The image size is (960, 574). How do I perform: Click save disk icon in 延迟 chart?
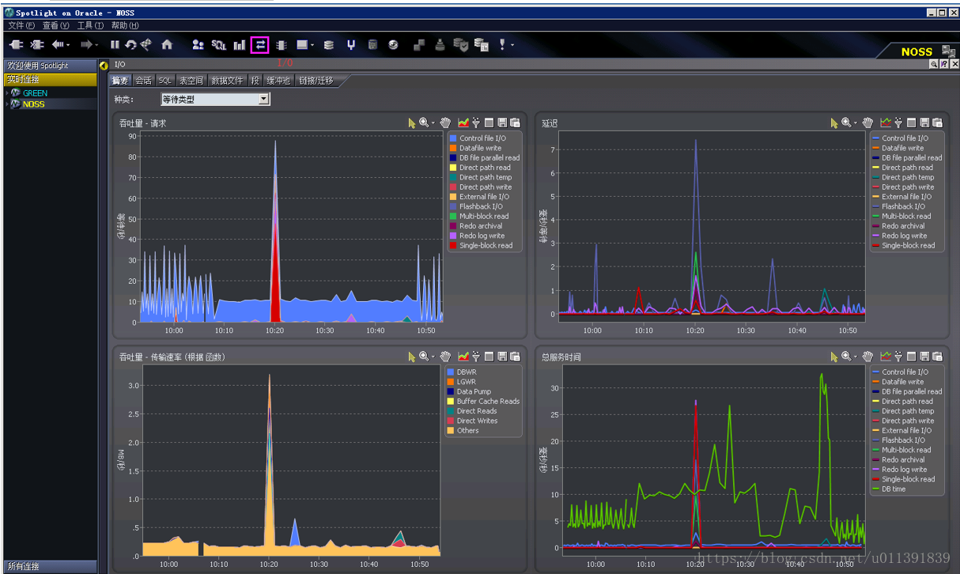pos(924,123)
